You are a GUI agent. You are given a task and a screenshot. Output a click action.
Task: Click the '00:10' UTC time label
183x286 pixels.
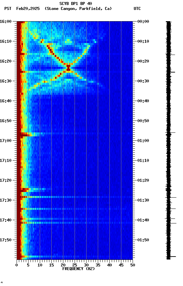[x=143, y=41]
